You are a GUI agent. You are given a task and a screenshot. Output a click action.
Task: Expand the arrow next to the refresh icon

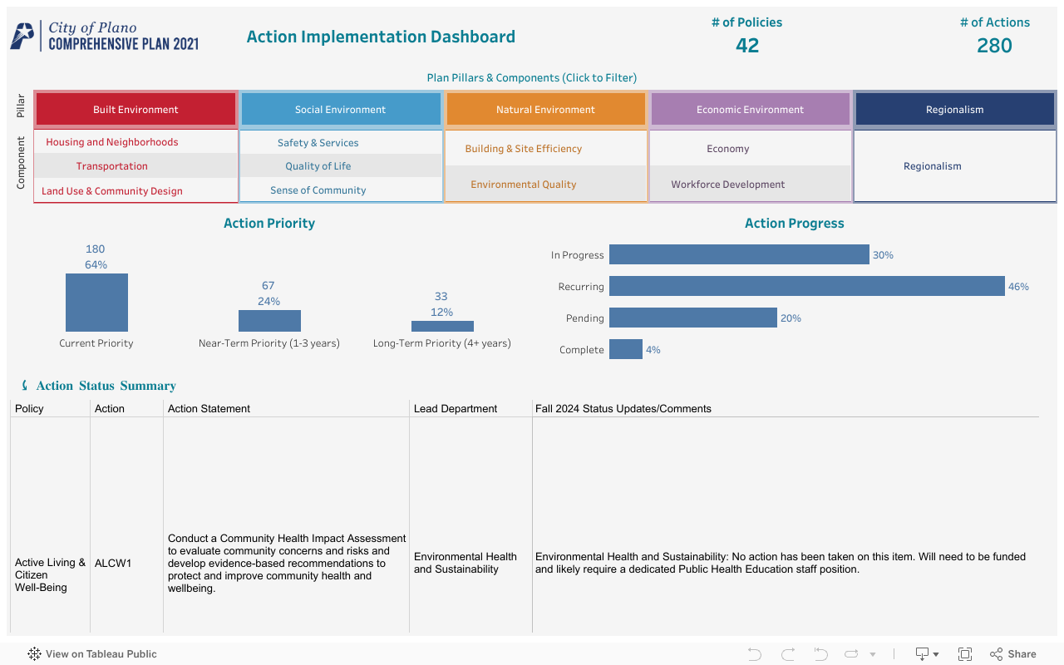tap(870, 654)
